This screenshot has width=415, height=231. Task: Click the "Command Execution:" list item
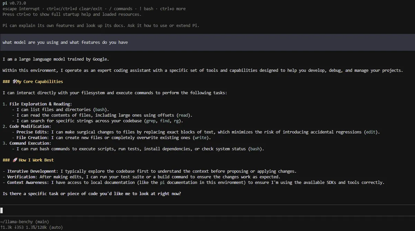pyautogui.click(x=27, y=143)
